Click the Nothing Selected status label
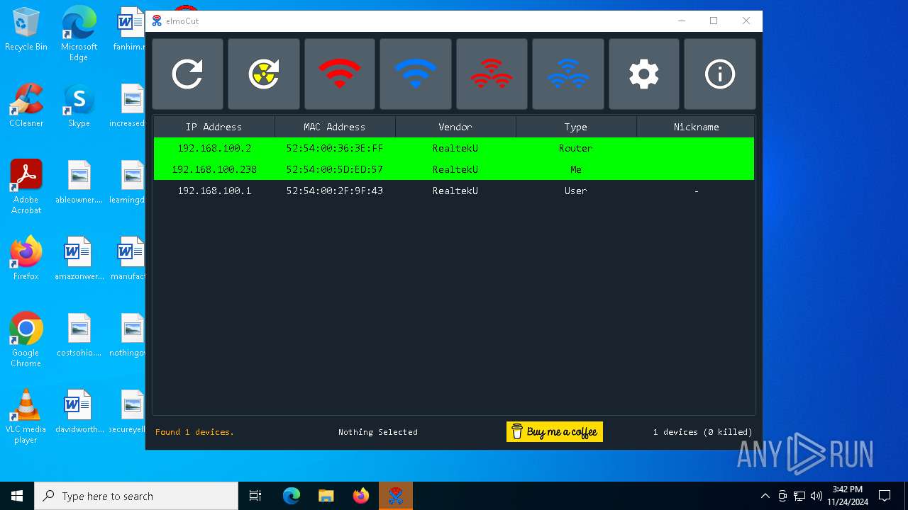Screen dimensions: 908x510 pos(378,432)
